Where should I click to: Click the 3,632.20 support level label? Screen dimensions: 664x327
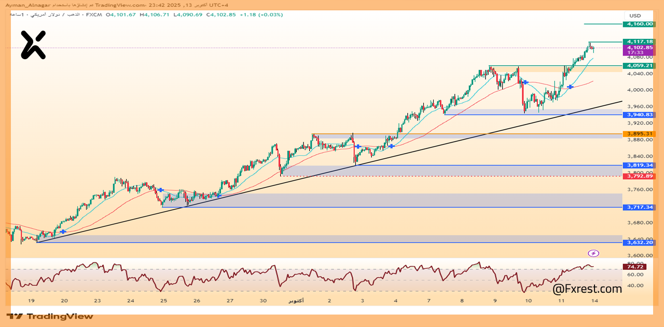click(x=640, y=242)
